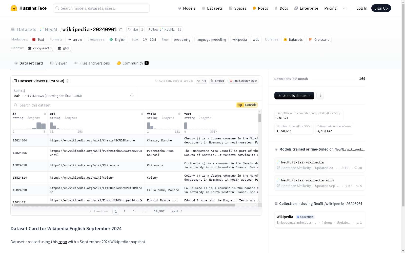Click the search magnifier in dataset search

click(16, 105)
